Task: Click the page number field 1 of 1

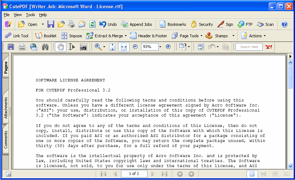Action: click(x=134, y=174)
